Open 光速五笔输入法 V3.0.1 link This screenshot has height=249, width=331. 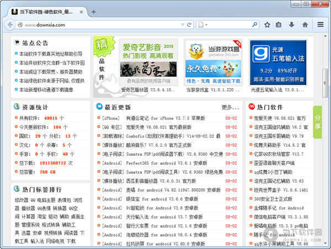[277, 90]
